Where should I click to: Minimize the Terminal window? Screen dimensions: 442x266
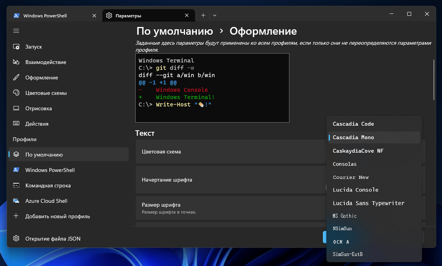point(392,14)
